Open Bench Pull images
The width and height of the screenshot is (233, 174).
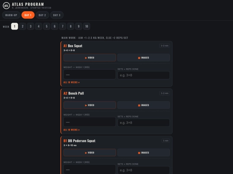coord(144,105)
